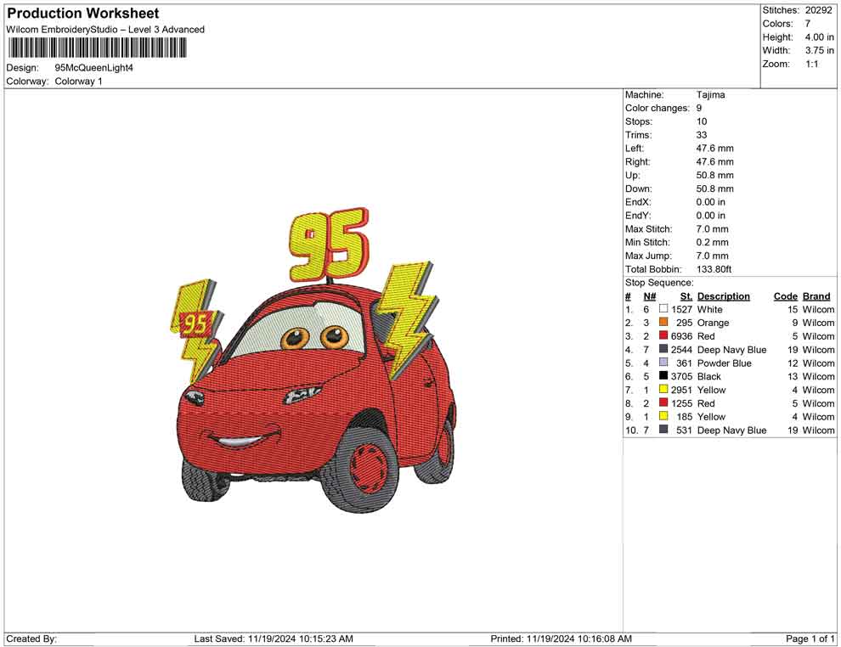Image resolution: width=841 pixels, height=647 pixels.
Task: Select the Deep Navy Blue 2544 swatch
Action: (x=663, y=350)
